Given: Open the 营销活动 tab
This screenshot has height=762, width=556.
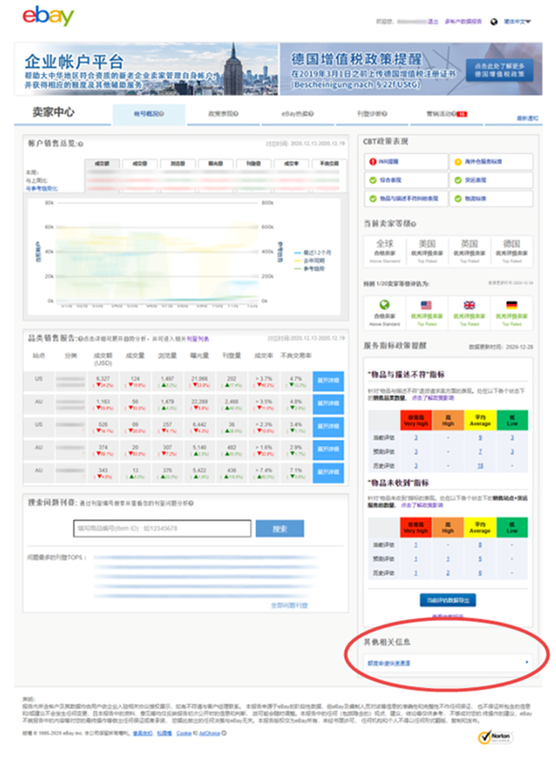Looking at the screenshot, I should coord(446,114).
